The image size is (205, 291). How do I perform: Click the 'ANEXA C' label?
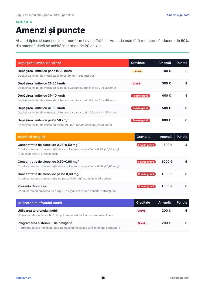point(24,22)
